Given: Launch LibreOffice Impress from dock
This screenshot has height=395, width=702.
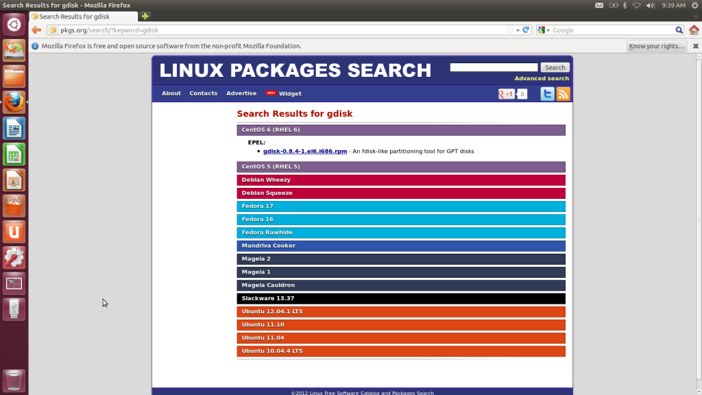Looking at the screenshot, I should [x=14, y=180].
